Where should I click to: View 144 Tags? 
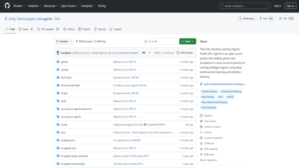tap(100, 41)
